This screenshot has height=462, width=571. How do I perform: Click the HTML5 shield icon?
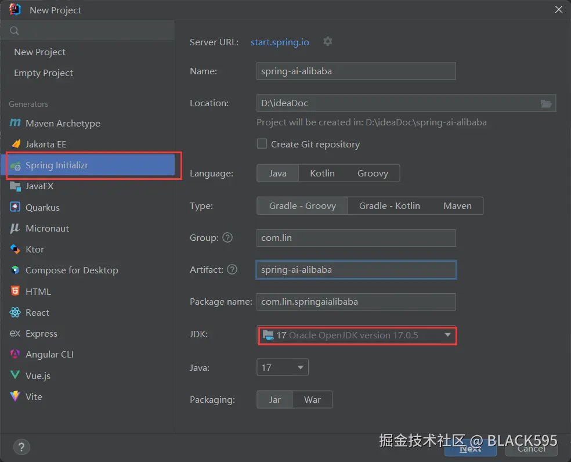click(15, 291)
